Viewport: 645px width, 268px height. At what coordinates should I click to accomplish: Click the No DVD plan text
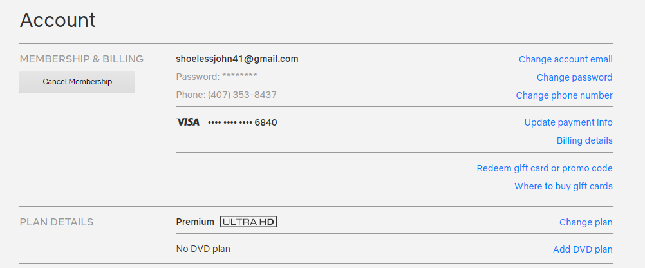(203, 249)
